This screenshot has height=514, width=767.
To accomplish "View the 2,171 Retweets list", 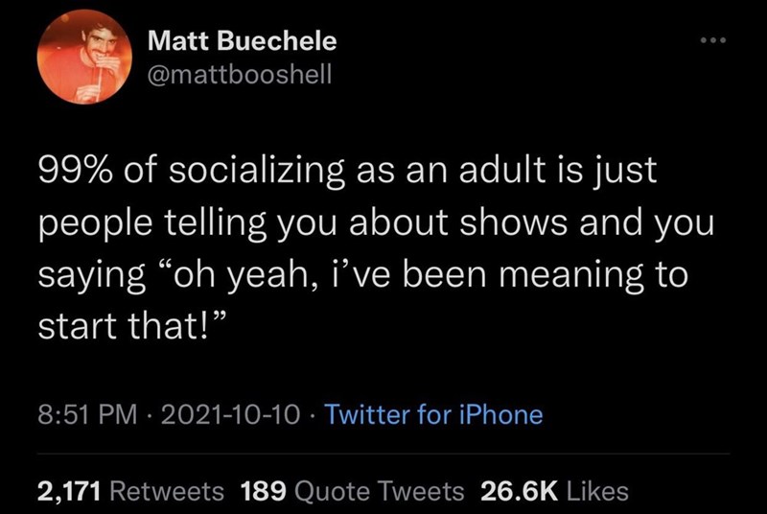I will point(130,491).
